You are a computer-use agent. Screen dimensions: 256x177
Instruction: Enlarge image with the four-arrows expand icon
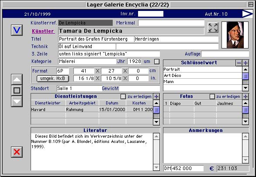point(213,28)
